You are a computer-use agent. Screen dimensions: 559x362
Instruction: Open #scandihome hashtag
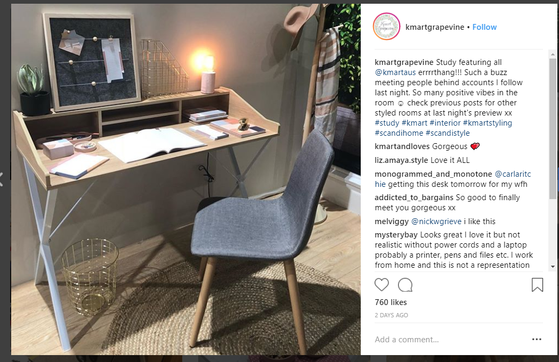coord(399,133)
